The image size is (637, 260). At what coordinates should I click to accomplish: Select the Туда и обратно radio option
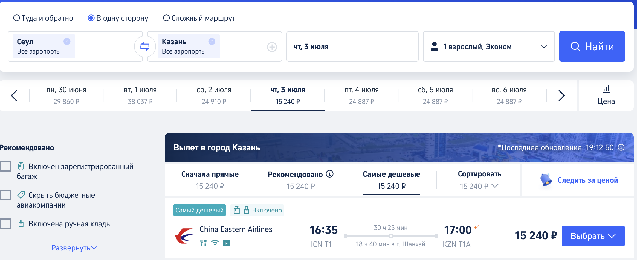(17, 18)
